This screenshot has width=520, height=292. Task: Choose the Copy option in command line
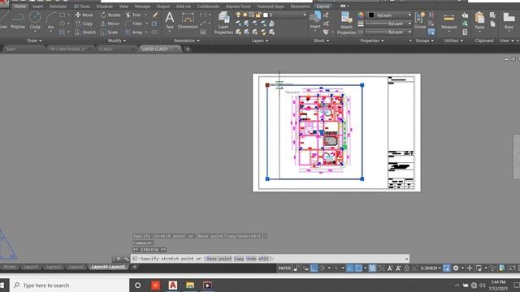coord(239,259)
